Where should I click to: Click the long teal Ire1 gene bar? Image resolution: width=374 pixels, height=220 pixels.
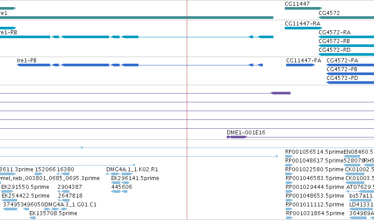[x=136, y=18]
